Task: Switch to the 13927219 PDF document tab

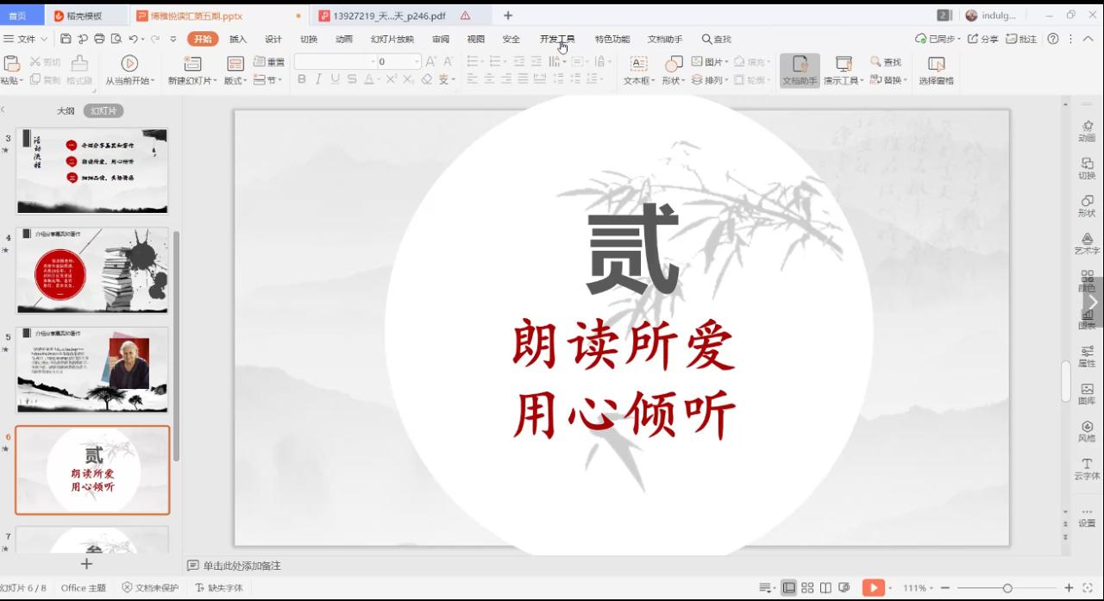Action: point(389,16)
